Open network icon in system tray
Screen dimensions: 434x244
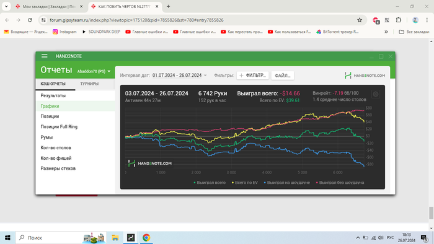tap(373, 238)
